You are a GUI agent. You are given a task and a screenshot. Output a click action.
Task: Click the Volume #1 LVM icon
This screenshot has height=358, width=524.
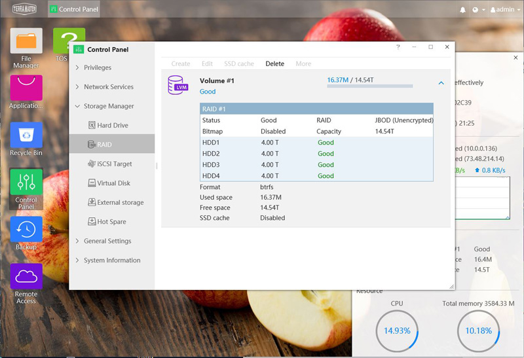coord(177,85)
